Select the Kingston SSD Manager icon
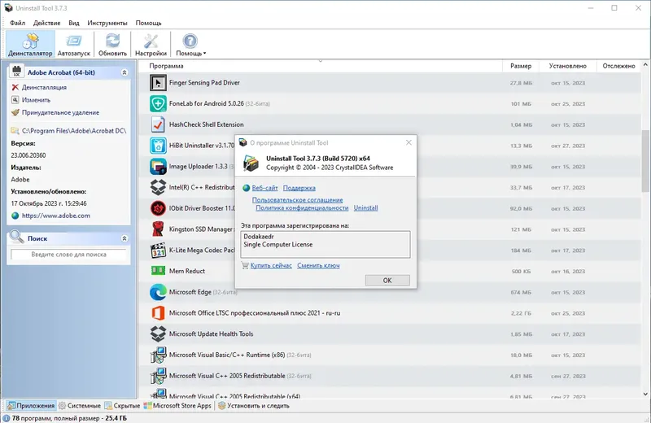651x423 pixels. point(158,229)
